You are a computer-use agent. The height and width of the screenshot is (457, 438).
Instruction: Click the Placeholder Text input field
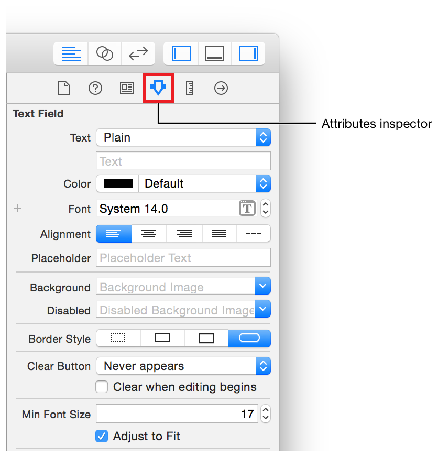pos(183,258)
